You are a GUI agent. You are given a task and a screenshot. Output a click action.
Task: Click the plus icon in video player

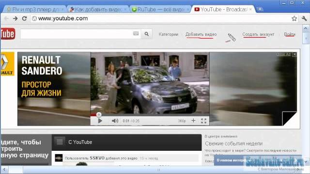click(x=193, y=120)
